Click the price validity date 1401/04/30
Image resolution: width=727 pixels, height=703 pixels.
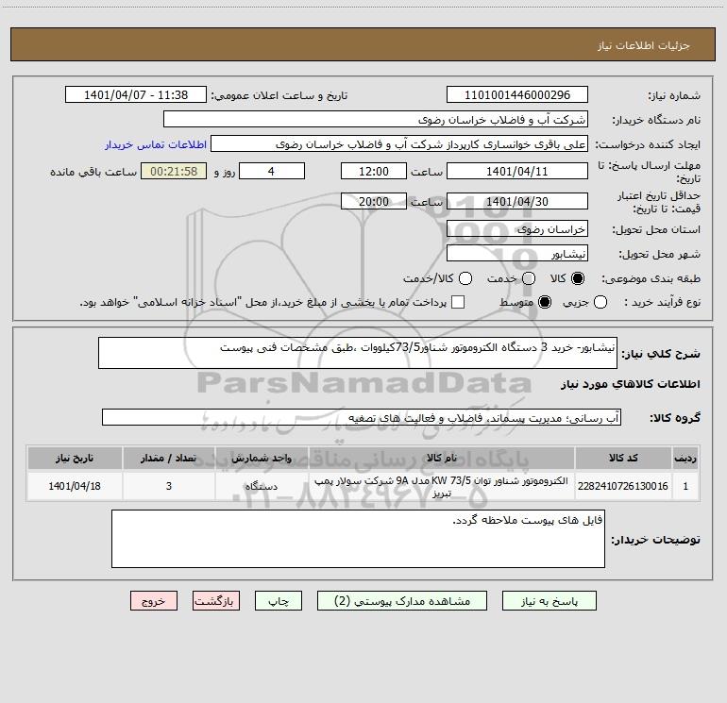[x=517, y=201]
